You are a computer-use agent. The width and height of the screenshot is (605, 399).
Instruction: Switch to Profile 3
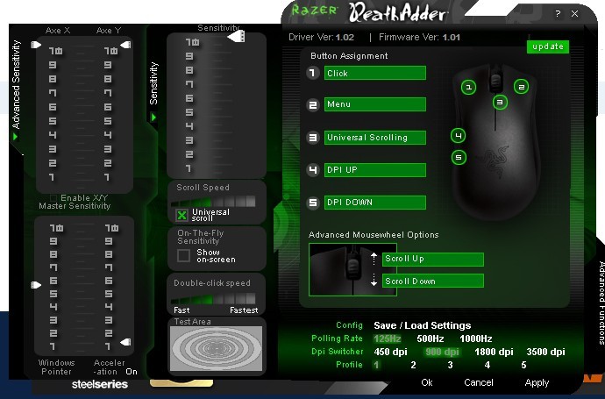450,365
